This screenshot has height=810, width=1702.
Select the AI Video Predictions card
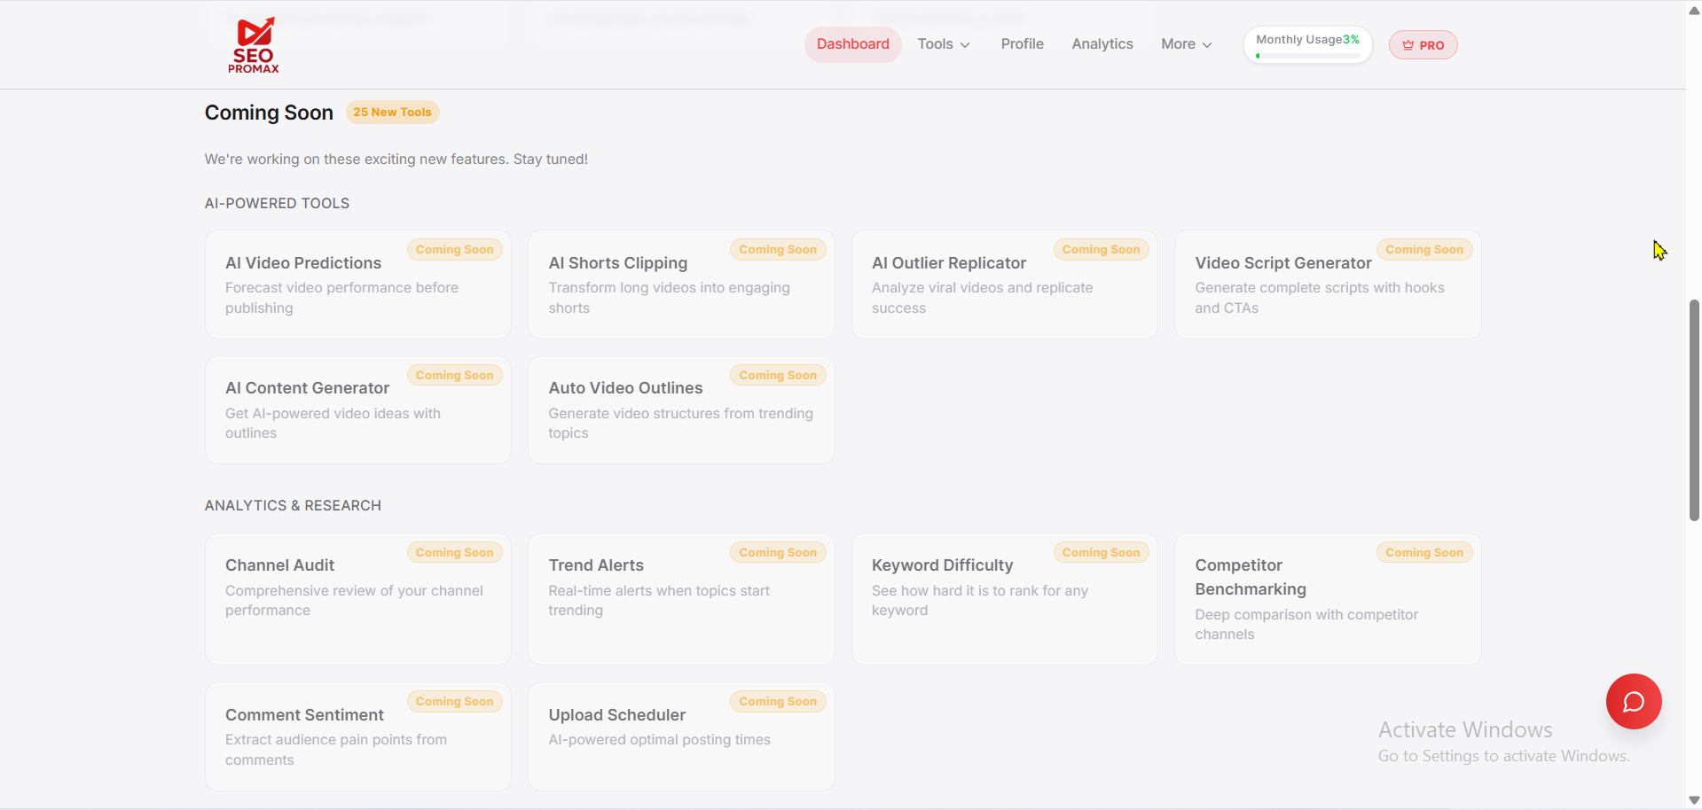tap(357, 284)
